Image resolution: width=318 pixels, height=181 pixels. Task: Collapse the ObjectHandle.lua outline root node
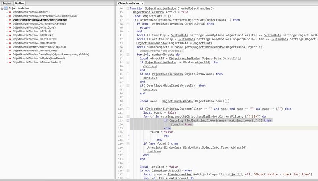(x=2, y=8)
